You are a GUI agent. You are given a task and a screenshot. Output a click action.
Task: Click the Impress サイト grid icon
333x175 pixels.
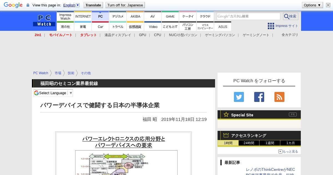tap(271, 26)
